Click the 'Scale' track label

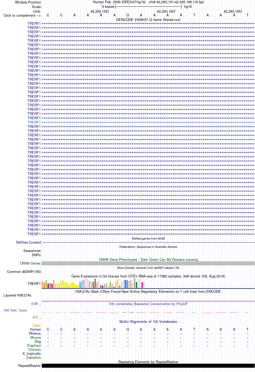click(x=36, y=7)
